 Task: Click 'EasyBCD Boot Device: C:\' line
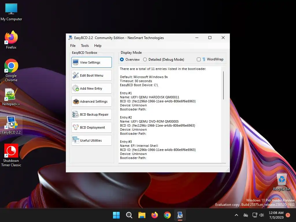[x=139, y=85]
